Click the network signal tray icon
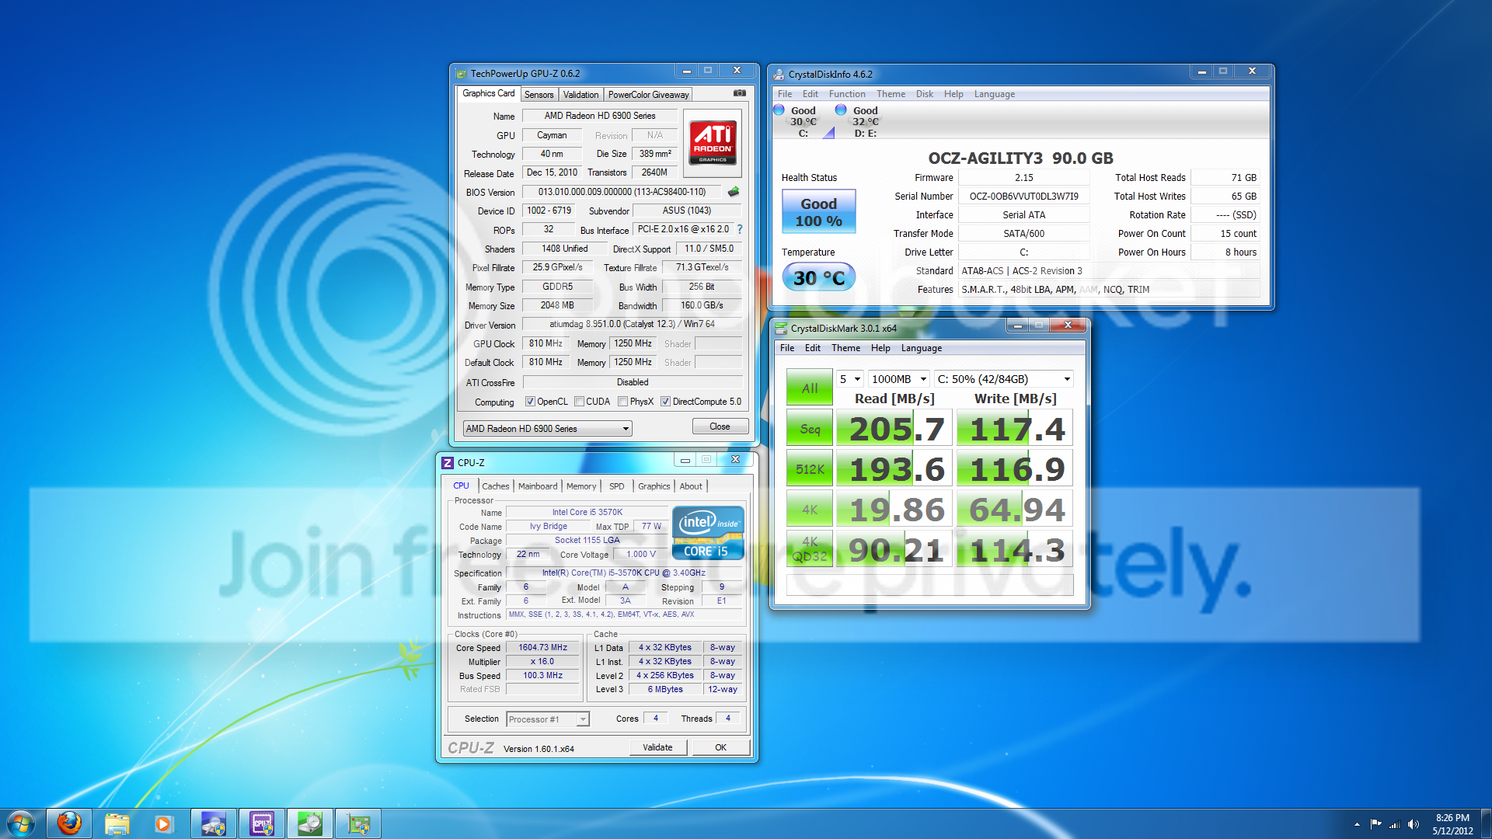 [1395, 824]
